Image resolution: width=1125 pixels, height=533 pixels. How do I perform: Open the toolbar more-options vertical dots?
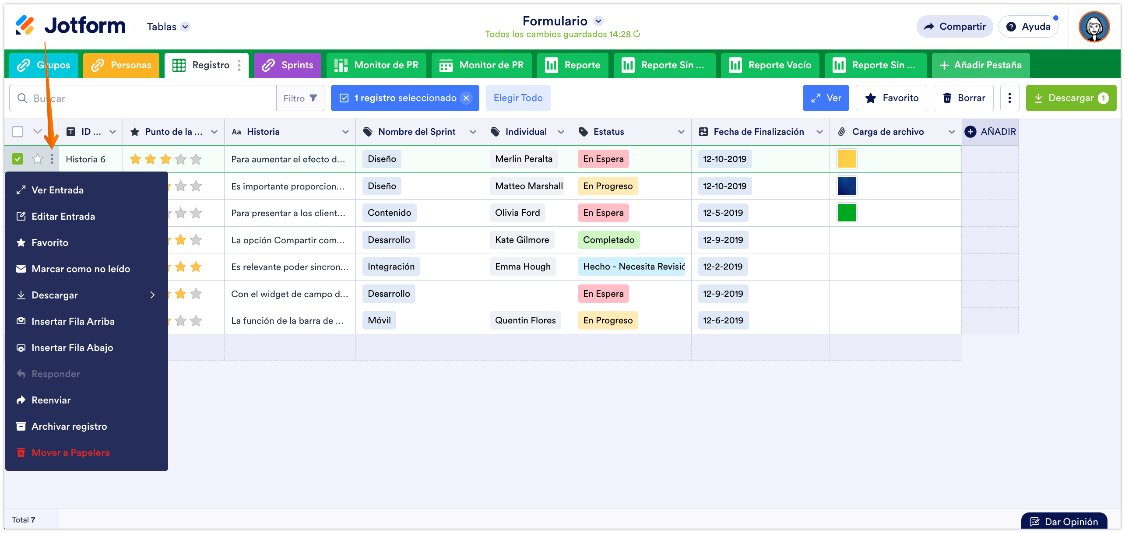pyautogui.click(x=1009, y=98)
